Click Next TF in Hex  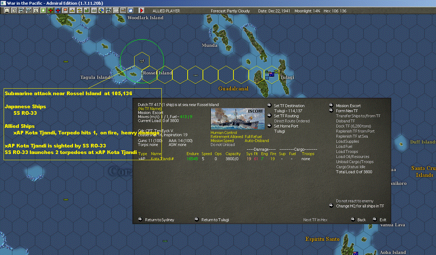point(315,220)
